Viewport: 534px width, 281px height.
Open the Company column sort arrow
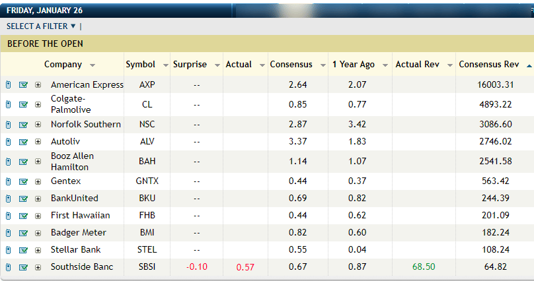click(x=93, y=65)
